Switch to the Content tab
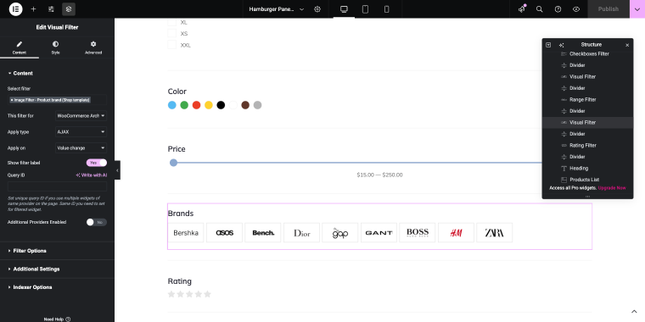This screenshot has height=322, width=645. 20,47
